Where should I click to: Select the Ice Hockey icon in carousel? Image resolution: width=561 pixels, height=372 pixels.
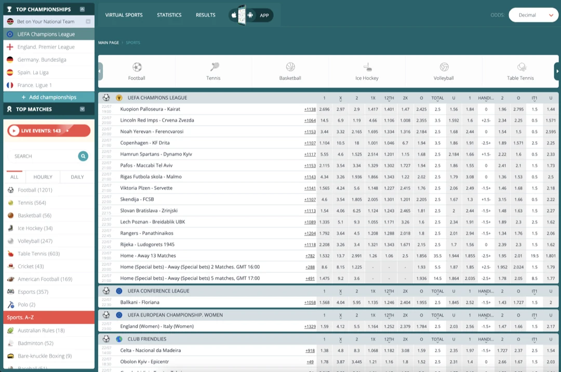pos(367,67)
